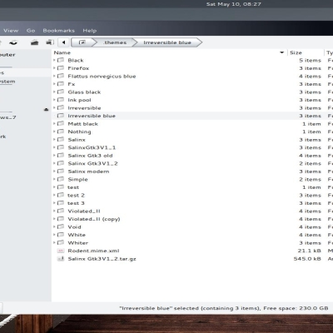Click the Irreversible folder icon
333x333 pixels.
61,107
